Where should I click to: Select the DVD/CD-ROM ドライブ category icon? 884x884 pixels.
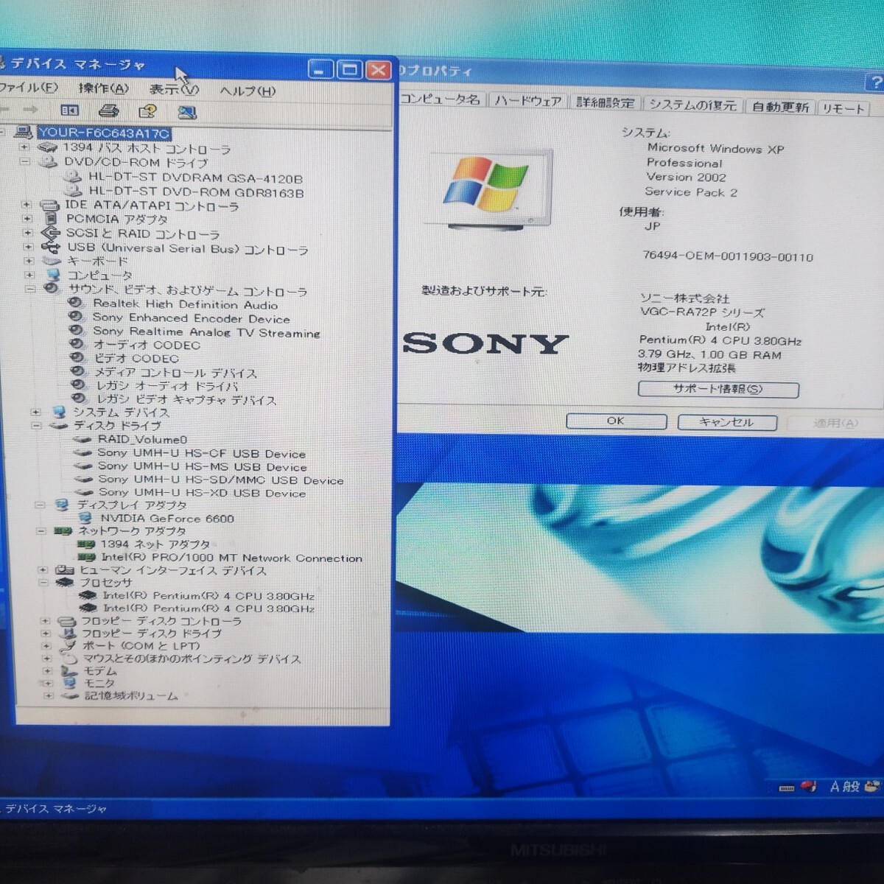click(x=48, y=162)
